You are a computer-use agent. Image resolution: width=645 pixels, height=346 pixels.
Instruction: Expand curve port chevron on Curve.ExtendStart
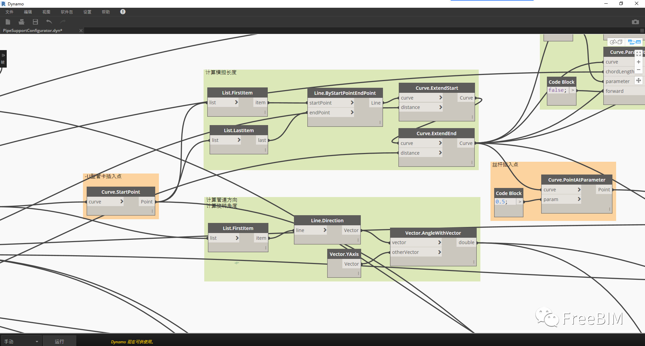(x=440, y=98)
